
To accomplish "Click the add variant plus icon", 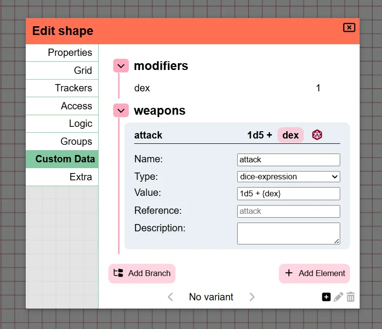I will pos(326,297).
